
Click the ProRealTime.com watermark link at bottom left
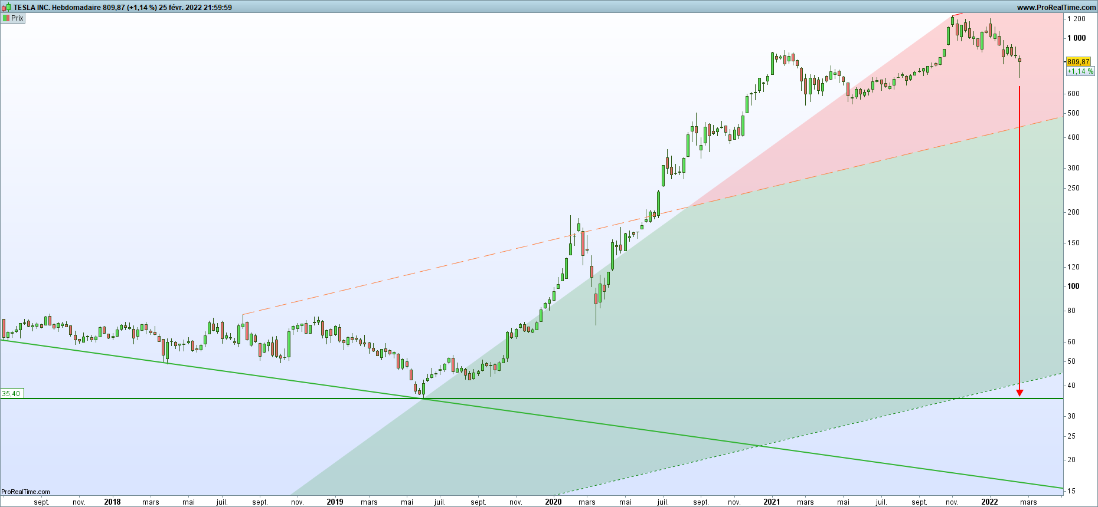click(25, 492)
